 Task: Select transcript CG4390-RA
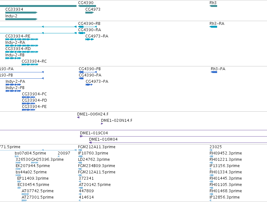coord(82,33)
